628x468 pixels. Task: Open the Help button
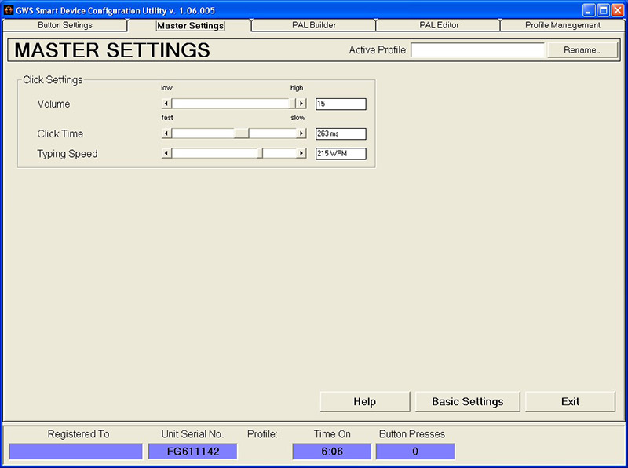coord(365,401)
